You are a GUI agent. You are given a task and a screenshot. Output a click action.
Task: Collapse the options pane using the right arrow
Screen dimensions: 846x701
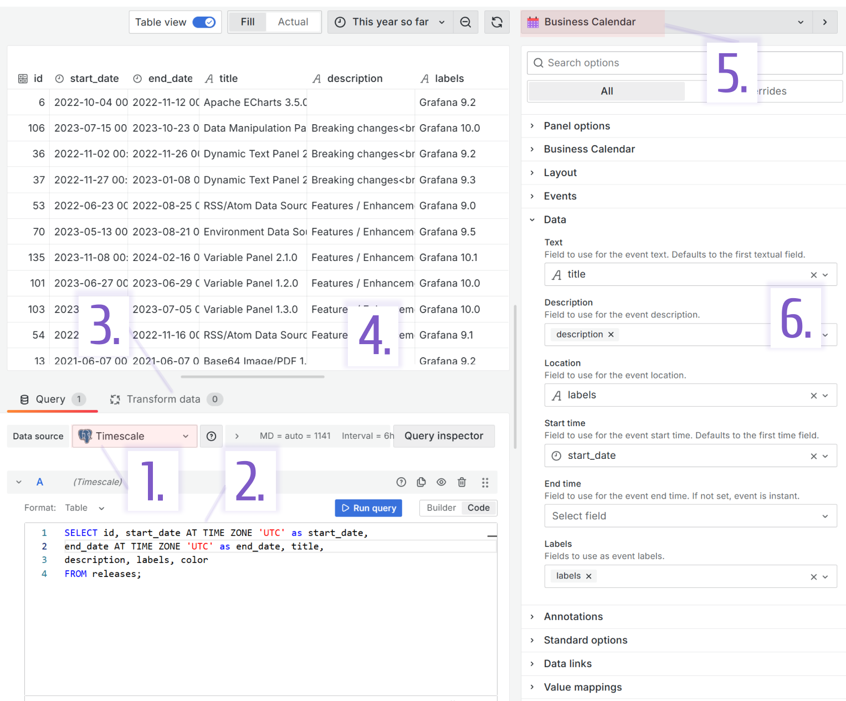click(825, 22)
